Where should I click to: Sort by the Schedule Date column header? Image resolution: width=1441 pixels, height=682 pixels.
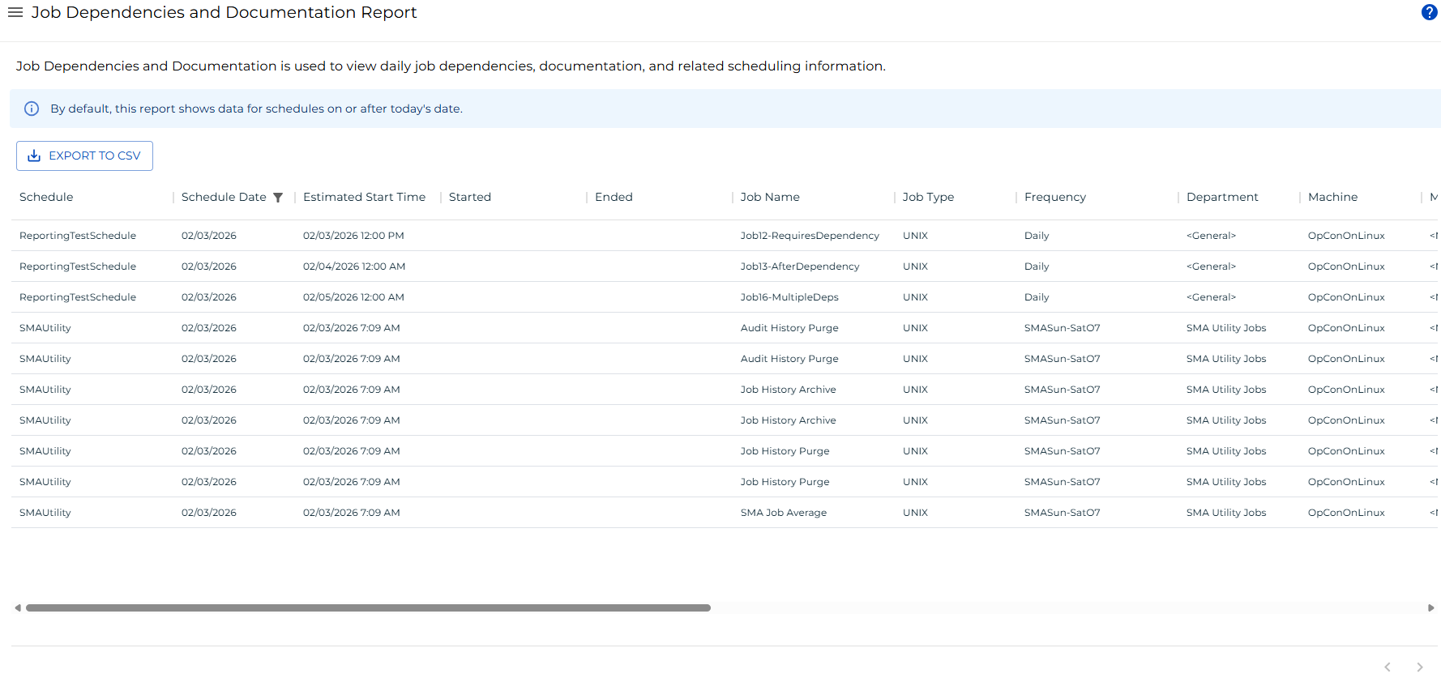pyautogui.click(x=224, y=197)
